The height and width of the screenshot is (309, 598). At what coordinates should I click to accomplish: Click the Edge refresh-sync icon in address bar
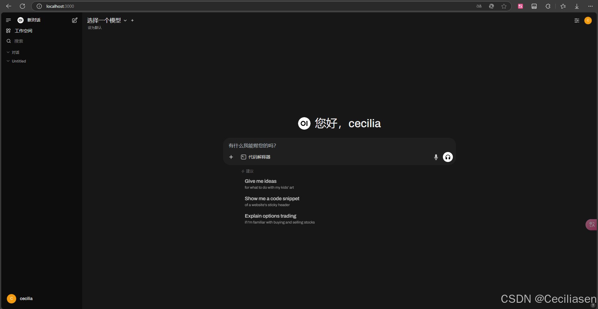coord(491,6)
